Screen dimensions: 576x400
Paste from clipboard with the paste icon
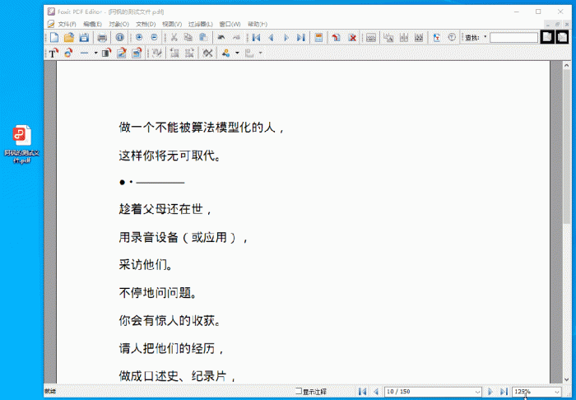203,38
